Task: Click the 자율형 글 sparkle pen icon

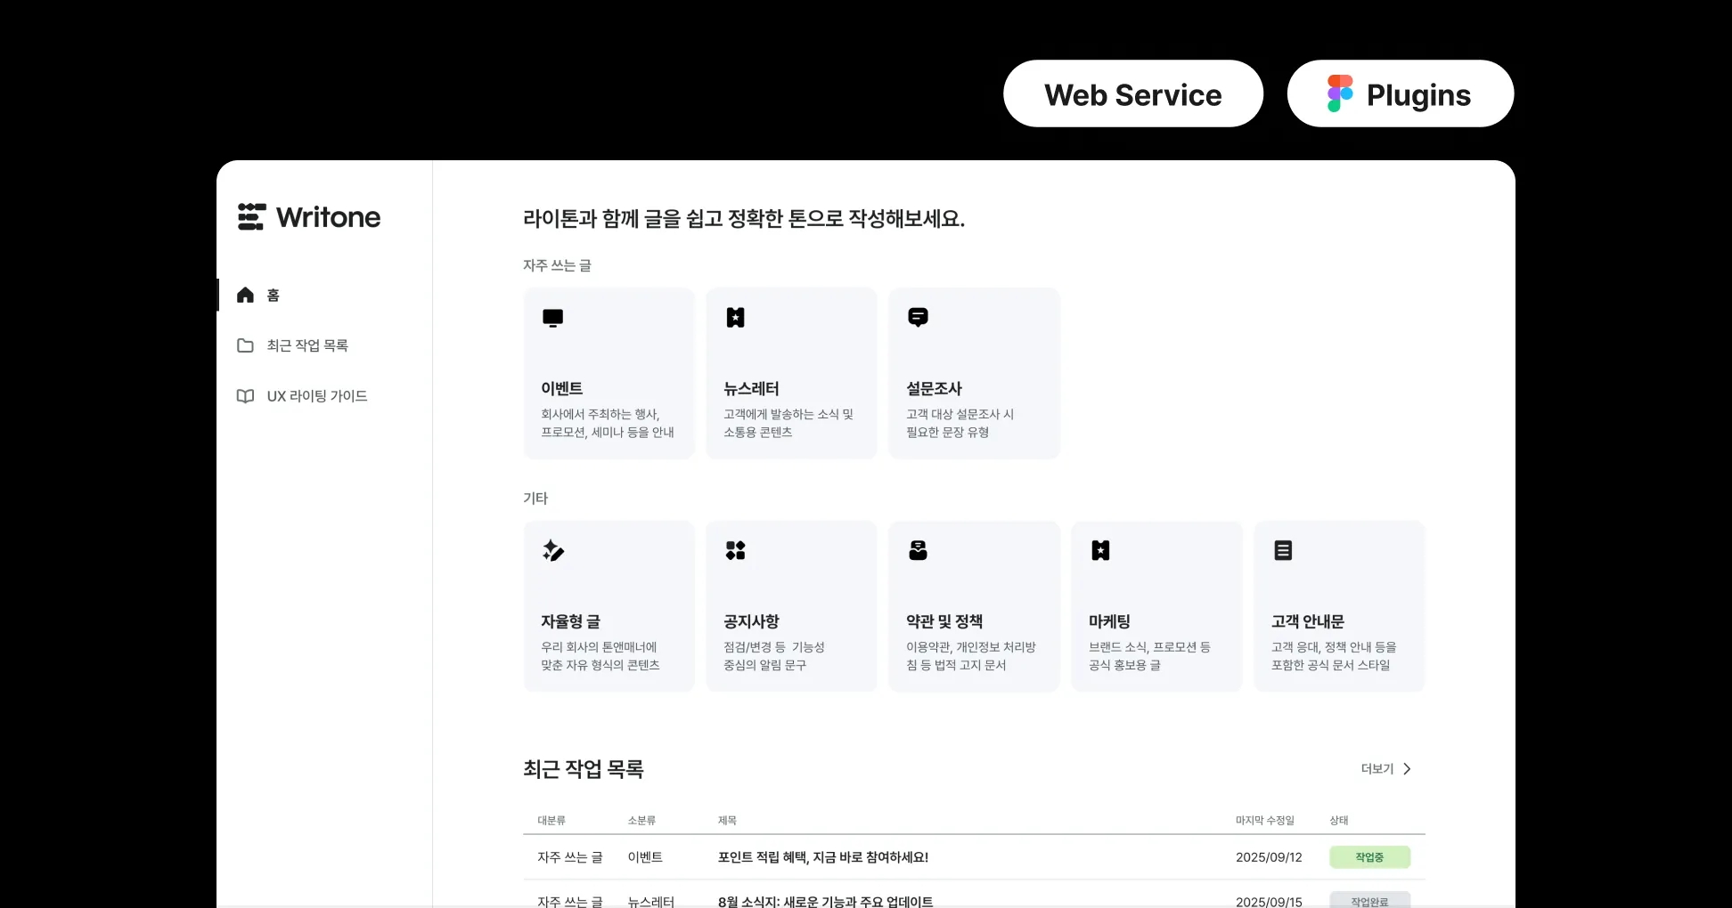Action: point(552,551)
